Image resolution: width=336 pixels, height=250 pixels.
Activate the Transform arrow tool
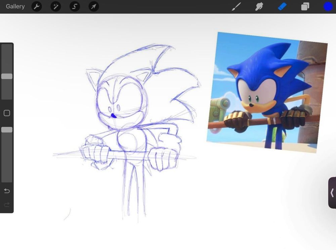click(94, 6)
